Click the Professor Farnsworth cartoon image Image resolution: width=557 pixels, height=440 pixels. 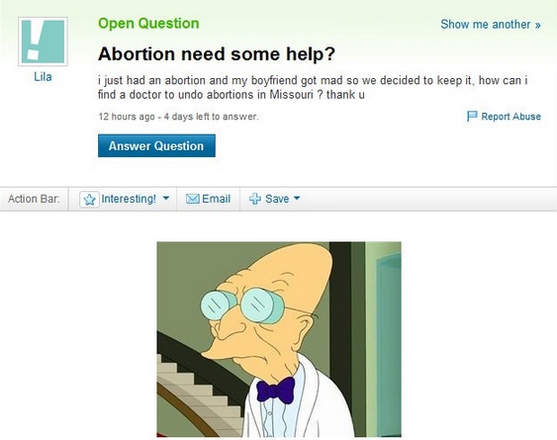[x=279, y=339]
